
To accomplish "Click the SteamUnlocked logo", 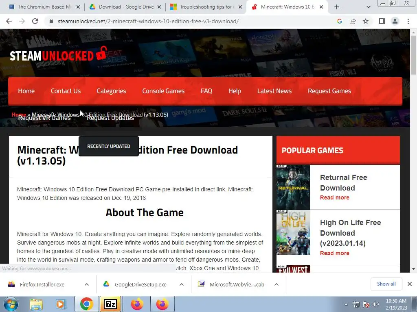I will 59,54.
